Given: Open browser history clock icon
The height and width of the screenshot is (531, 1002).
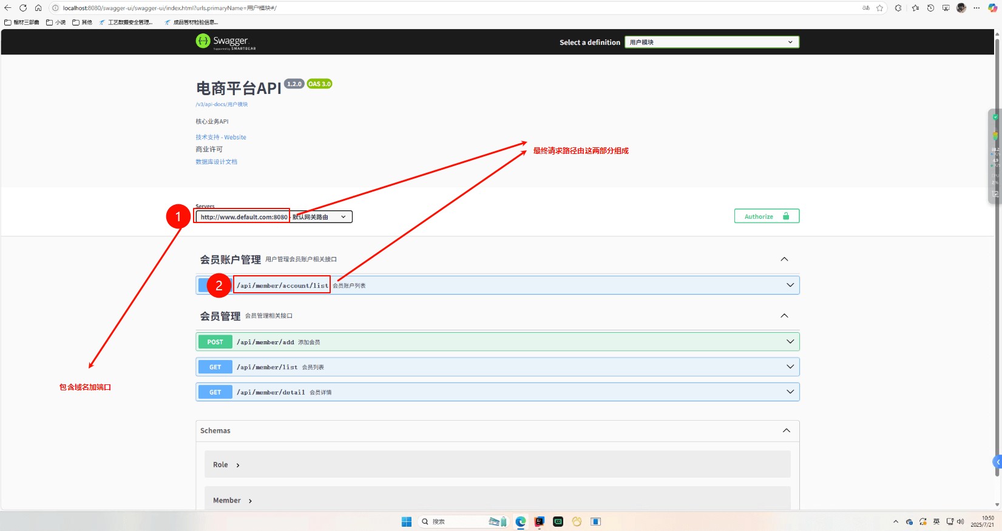Looking at the screenshot, I should (x=930, y=8).
